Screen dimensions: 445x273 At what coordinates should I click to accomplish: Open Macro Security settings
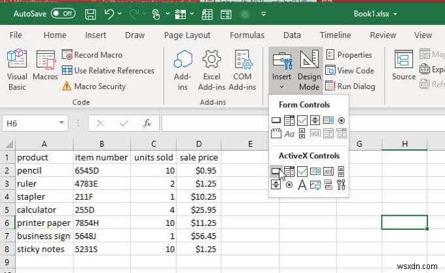coord(94,86)
